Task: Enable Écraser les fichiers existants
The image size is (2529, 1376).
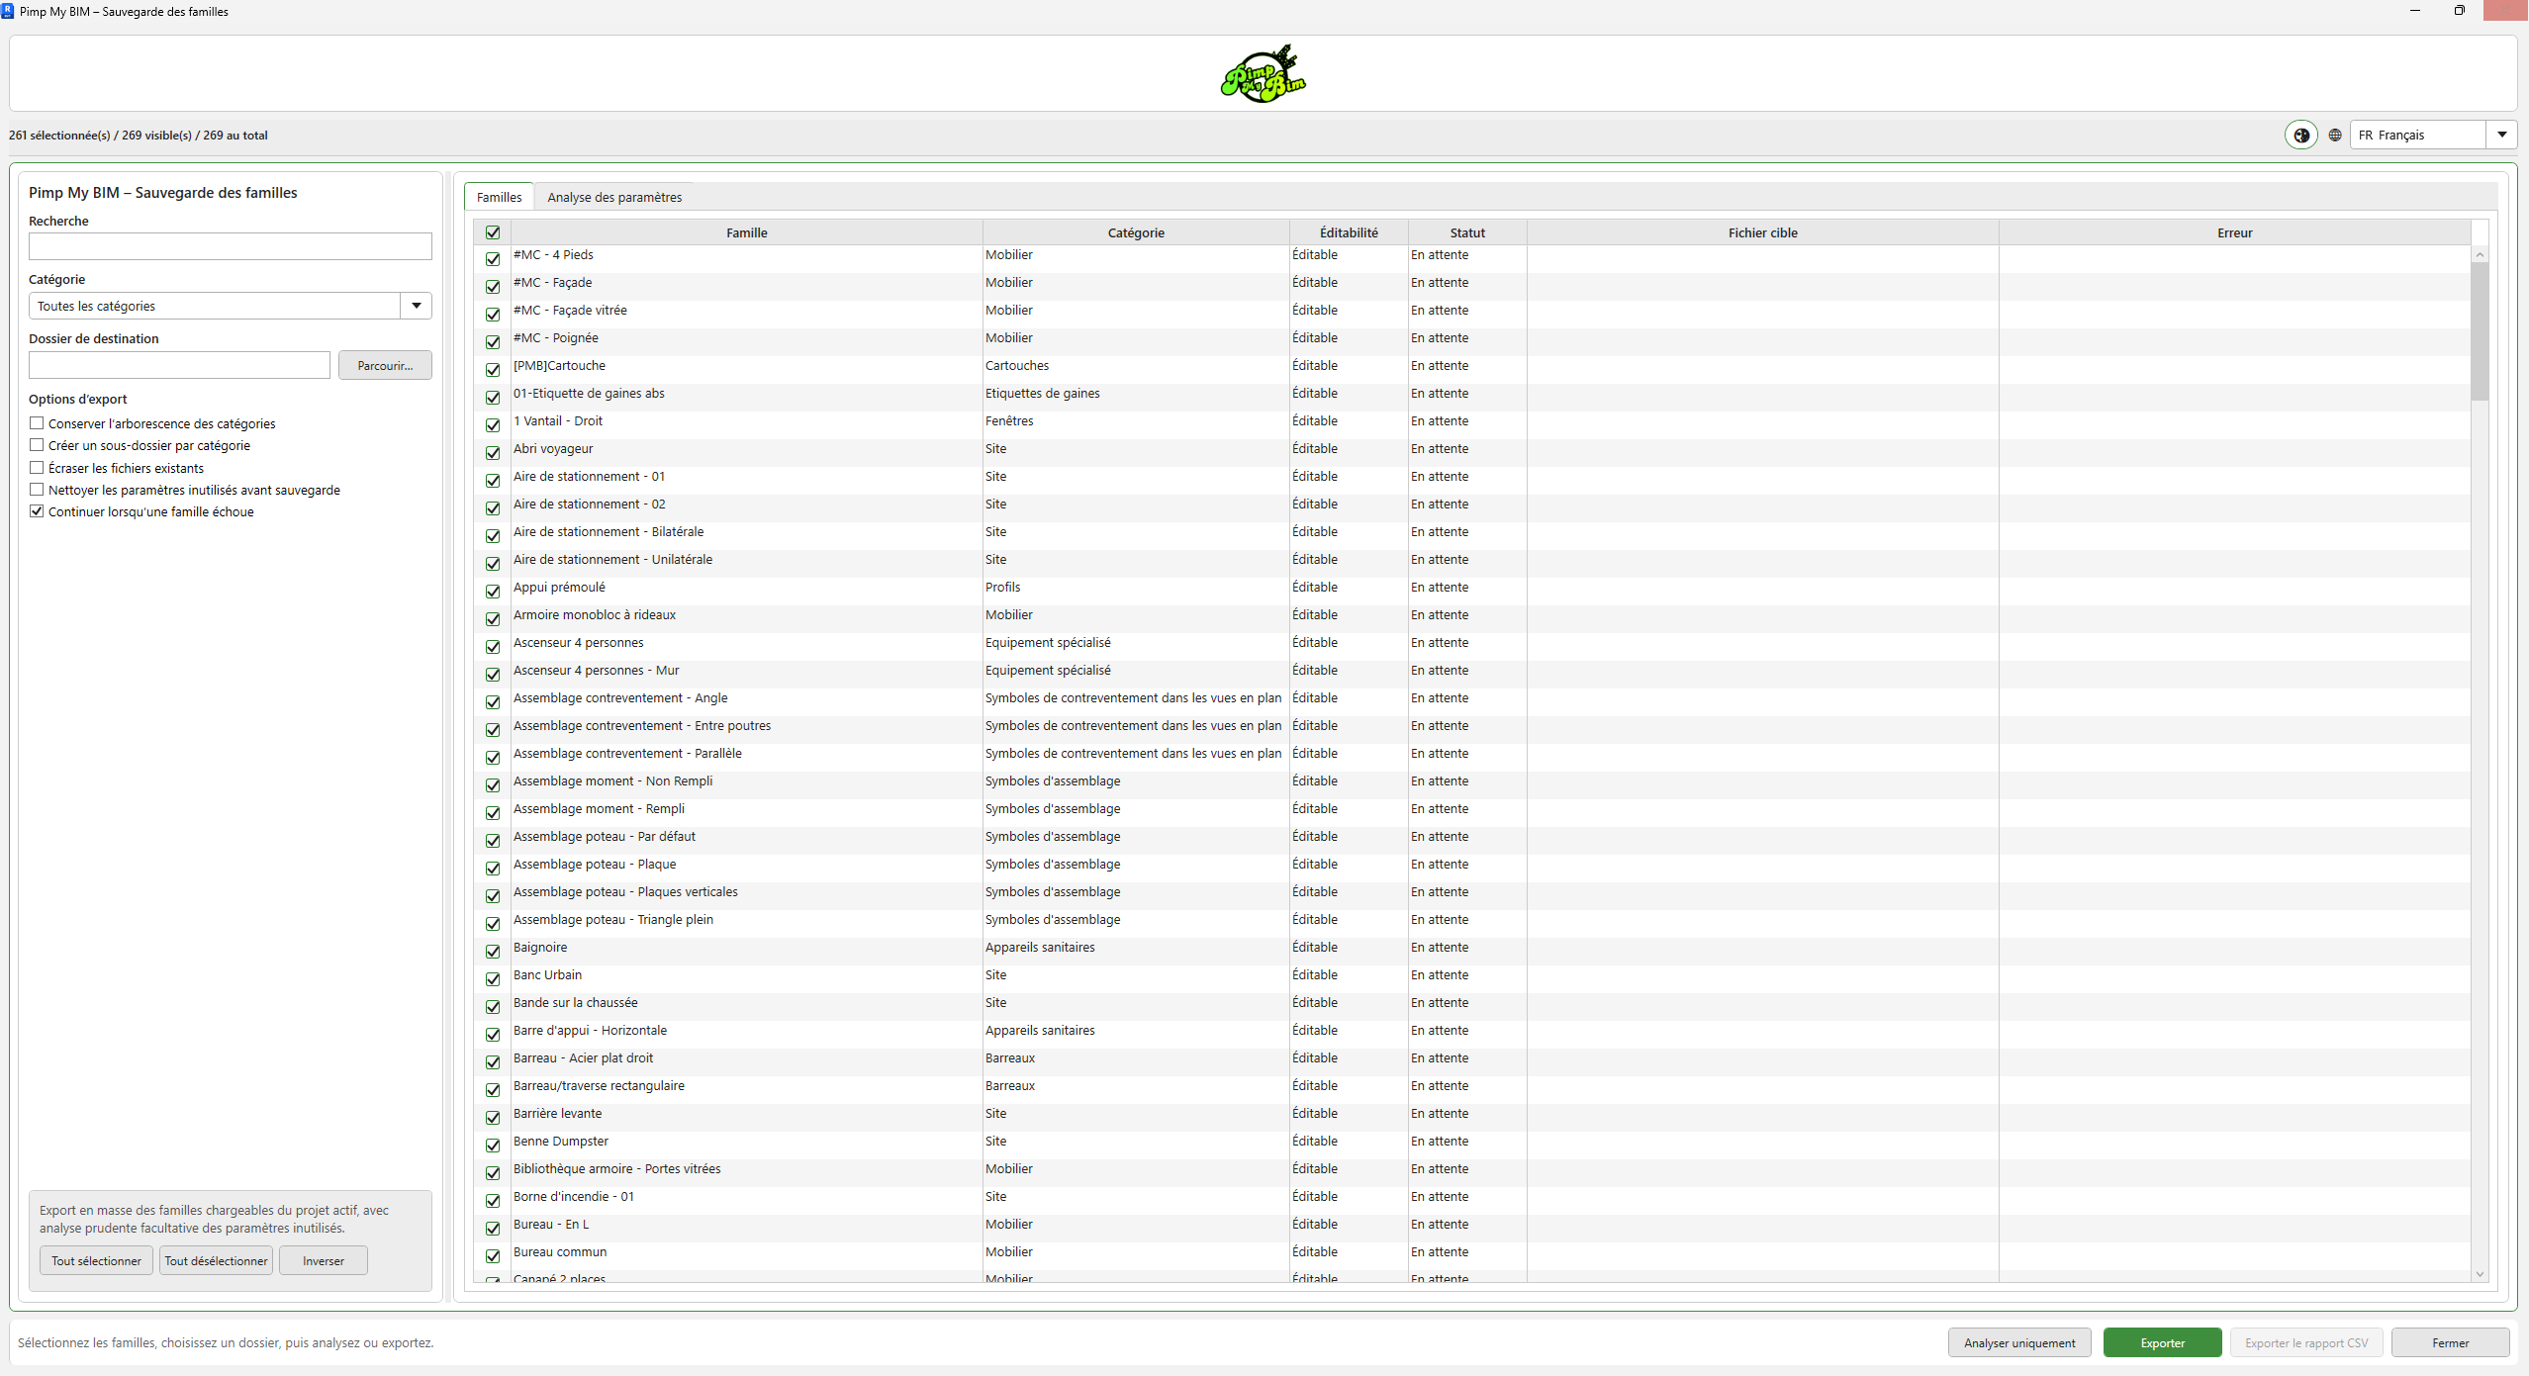Action: (x=37, y=468)
